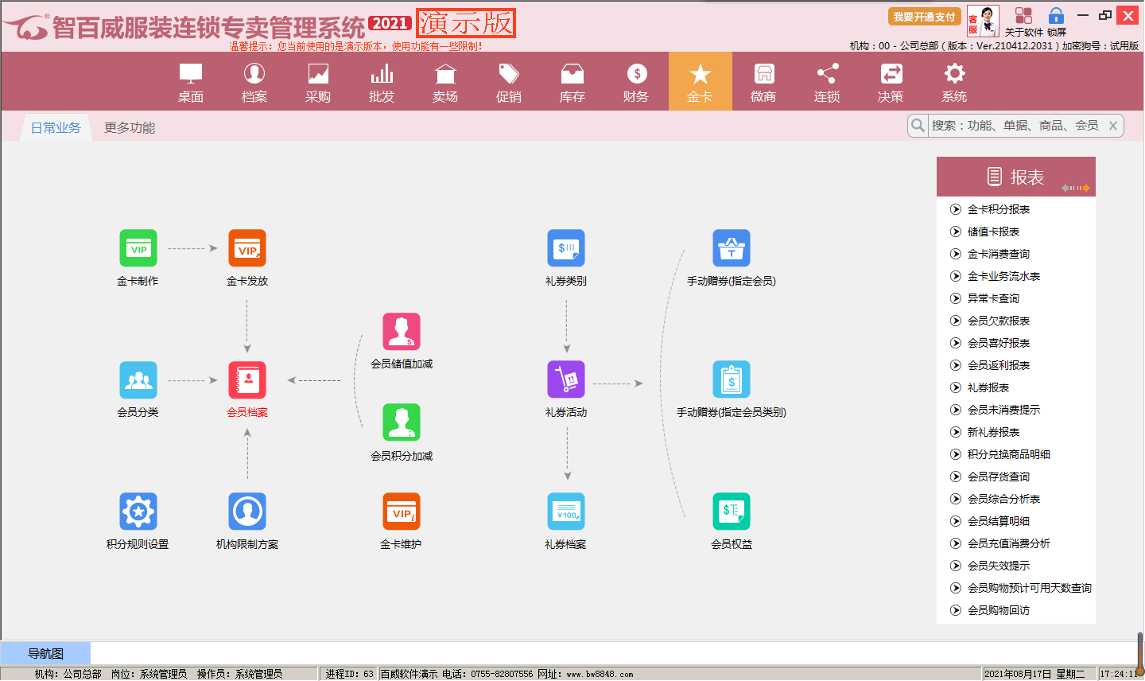
Task: Select the 财务 finance toolbar item
Action: pyautogui.click(x=636, y=83)
